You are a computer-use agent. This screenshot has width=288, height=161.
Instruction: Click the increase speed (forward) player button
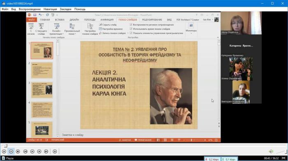tap(39, 152)
